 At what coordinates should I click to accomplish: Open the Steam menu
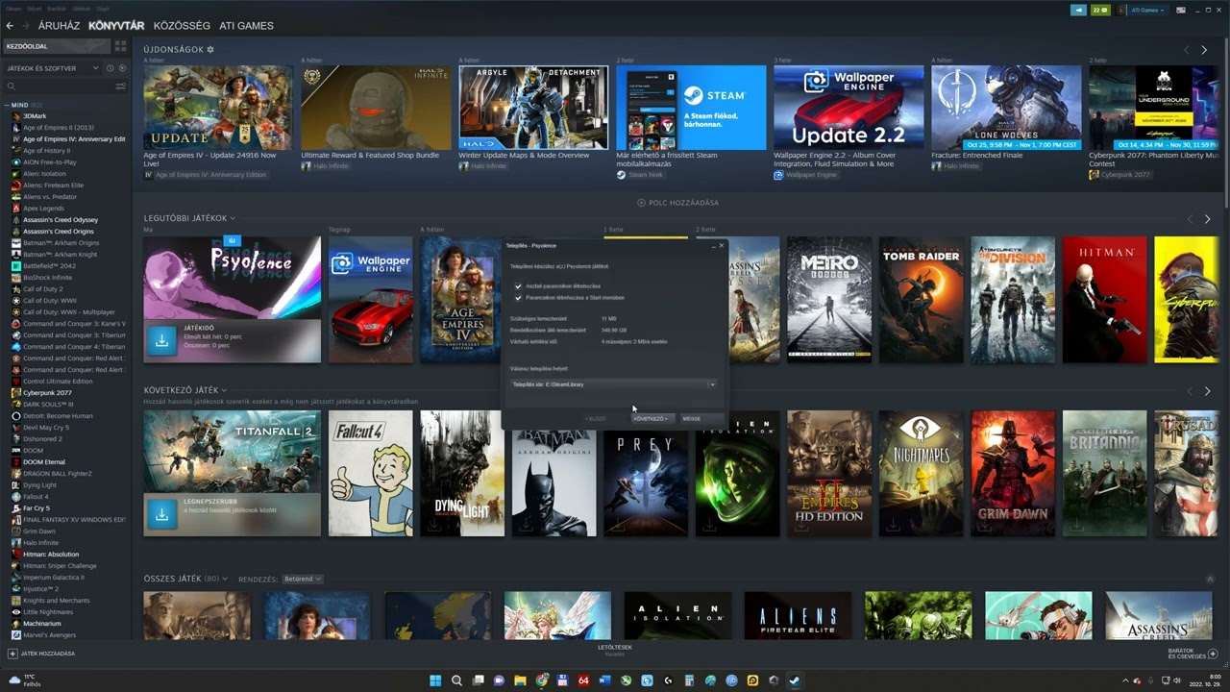pos(12,8)
